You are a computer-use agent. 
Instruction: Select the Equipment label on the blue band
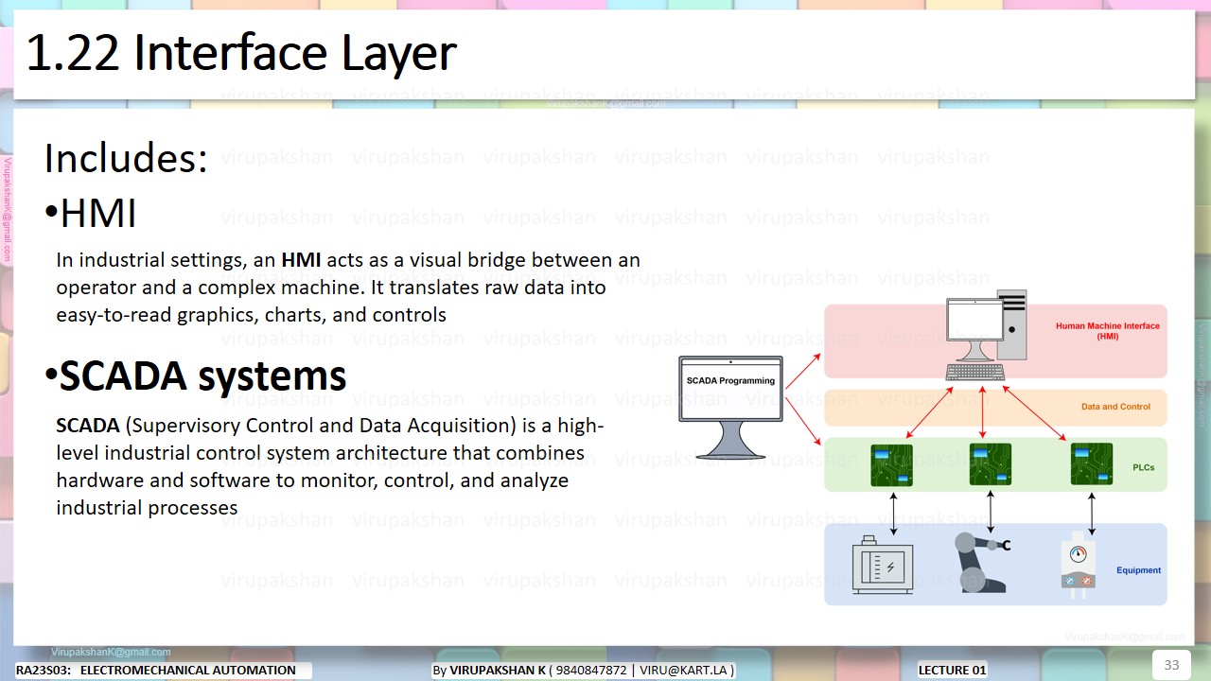click(x=1138, y=570)
